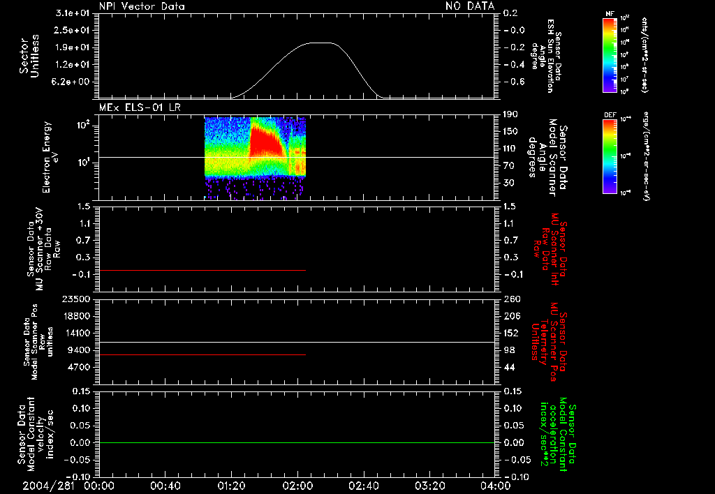
Task: Click the '1.9e+01' sector axis tick
Action: tap(73, 47)
